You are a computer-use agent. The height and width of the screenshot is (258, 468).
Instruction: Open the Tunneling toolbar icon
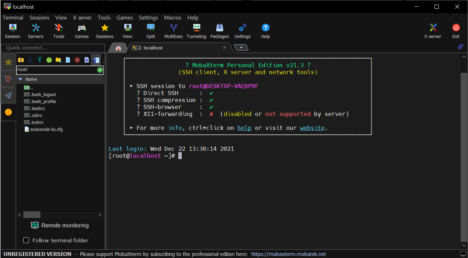point(196,31)
